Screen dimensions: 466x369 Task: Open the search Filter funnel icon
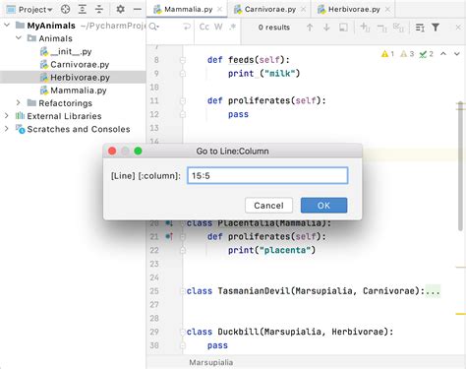click(x=436, y=28)
